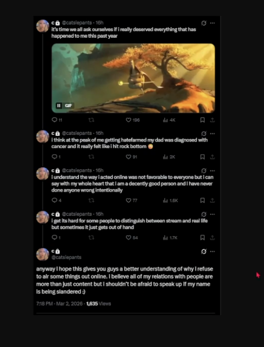The image size is (264, 347).
Task: Open the profile avatar on the first tweet
Action: point(43,26)
